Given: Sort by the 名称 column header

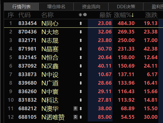Looking at the screenshot, I should pos(47,15).
